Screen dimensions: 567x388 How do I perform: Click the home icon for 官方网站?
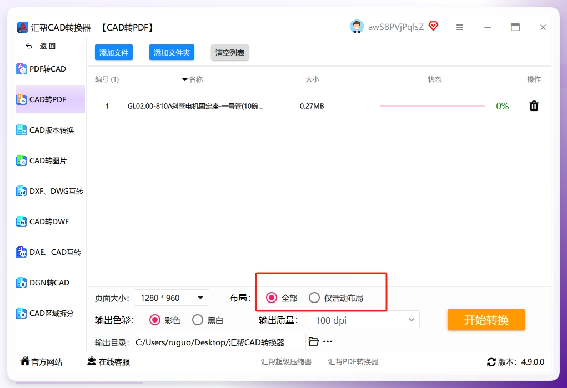click(24, 361)
